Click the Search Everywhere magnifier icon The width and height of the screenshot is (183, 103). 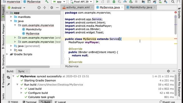173,2
